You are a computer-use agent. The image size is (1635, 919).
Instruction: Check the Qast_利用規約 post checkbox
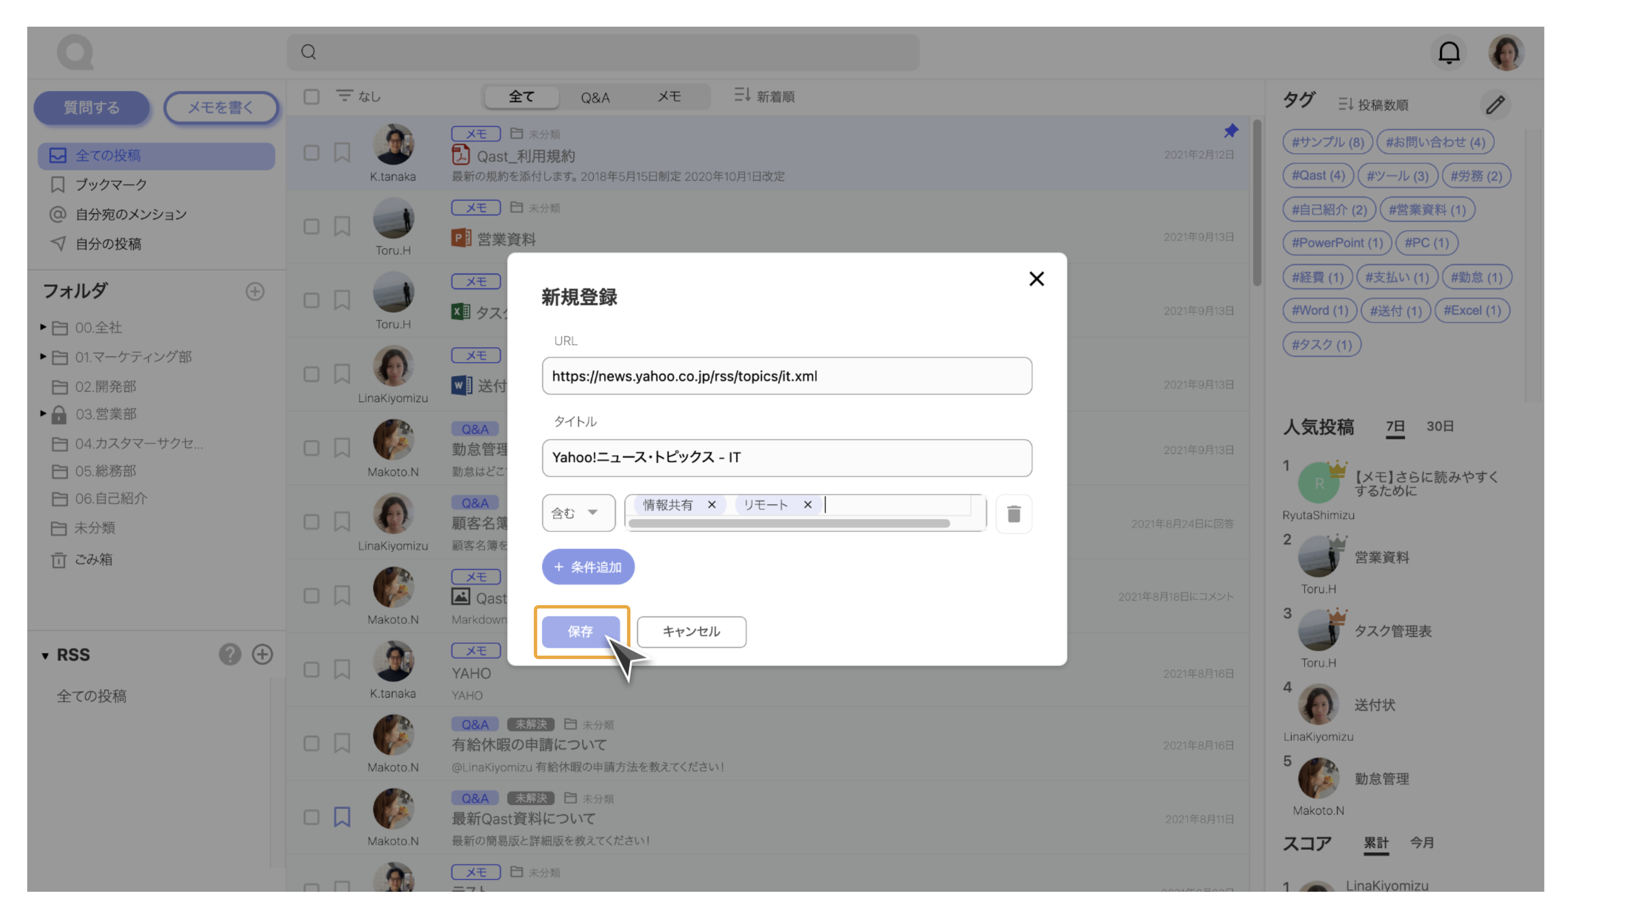[311, 152]
